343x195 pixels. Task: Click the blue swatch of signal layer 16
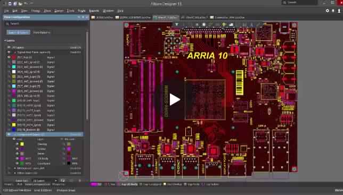pos(14,130)
